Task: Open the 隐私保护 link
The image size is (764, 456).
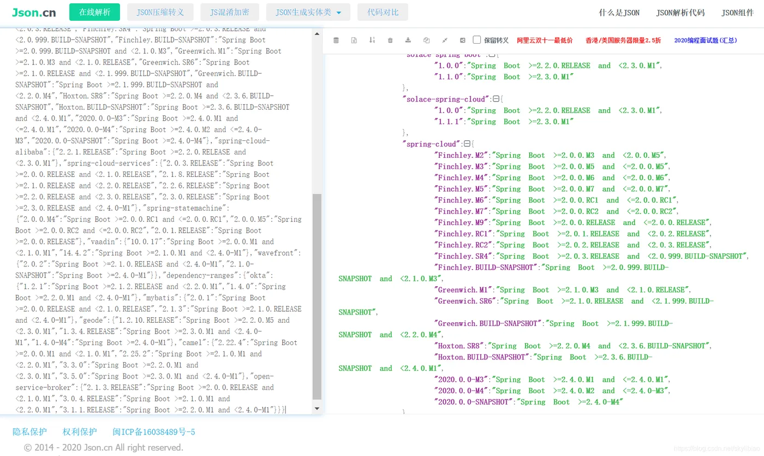Action: pyautogui.click(x=29, y=432)
